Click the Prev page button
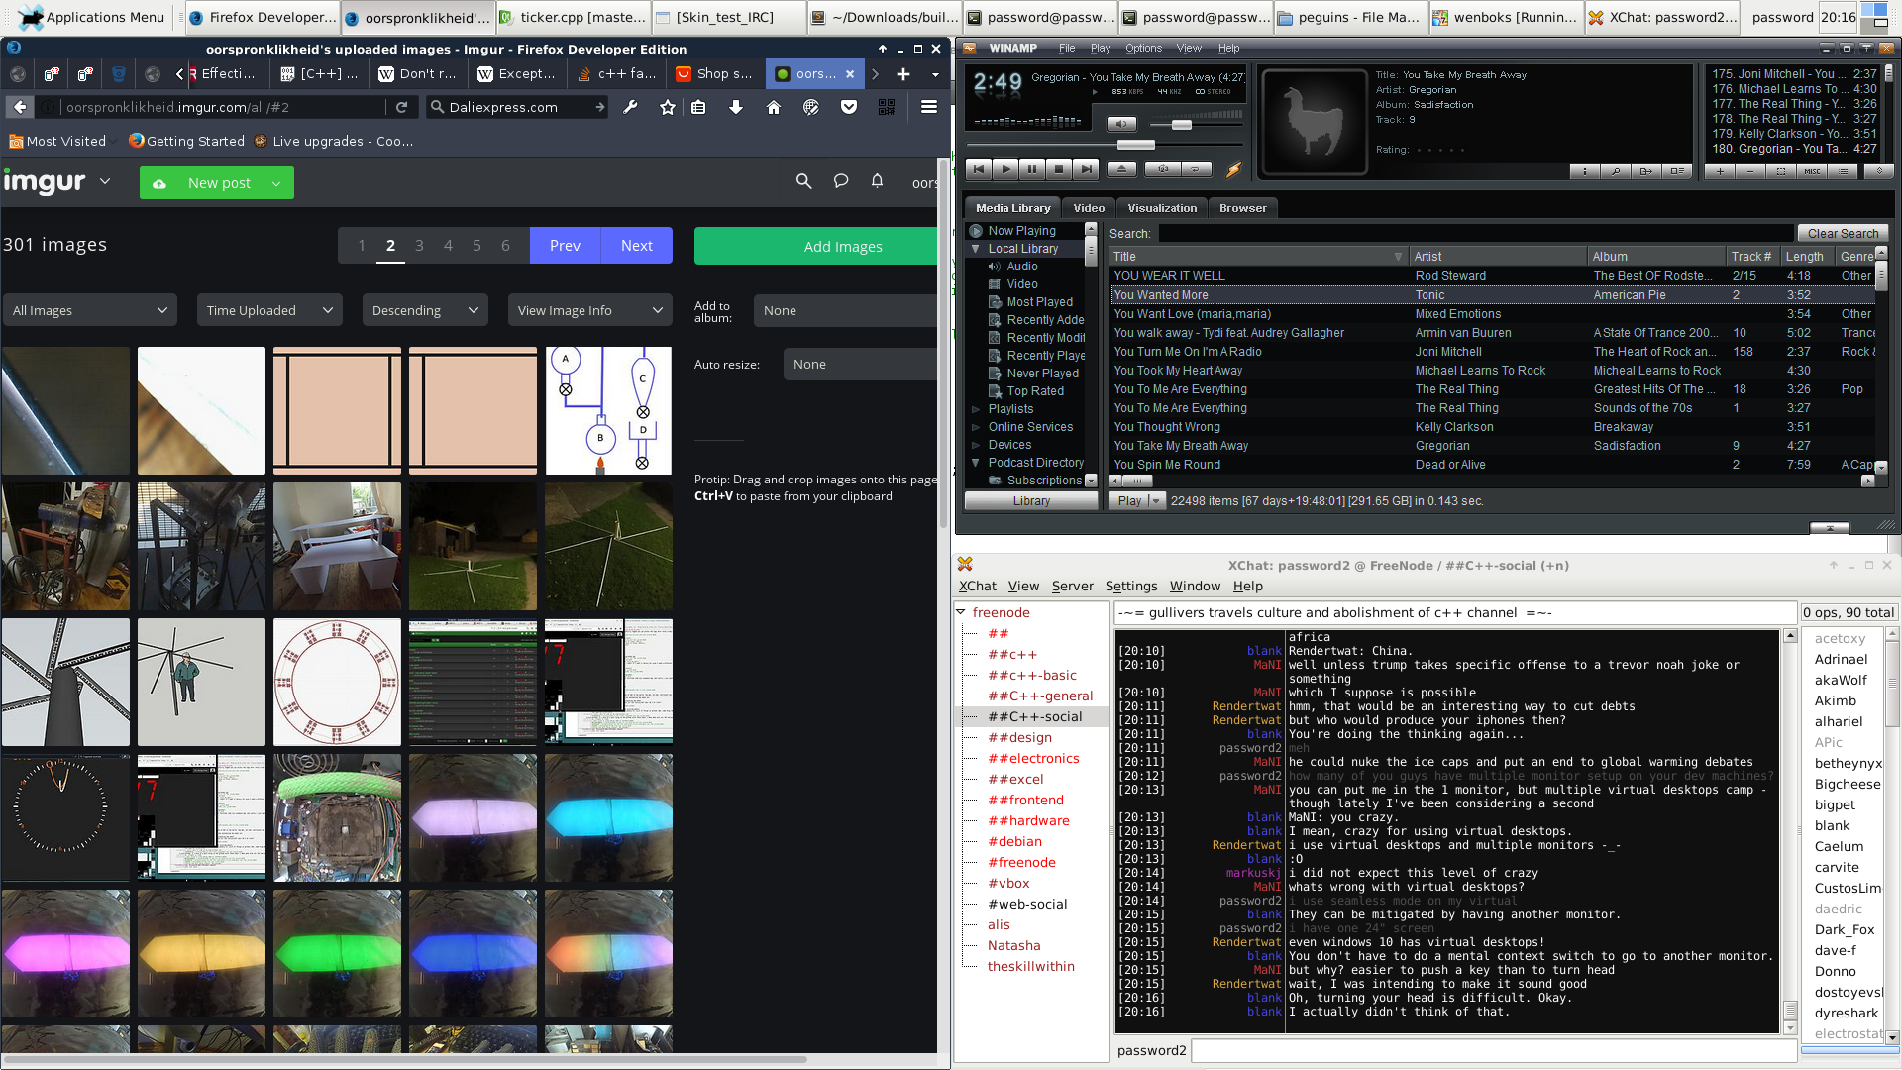The height and width of the screenshot is (1070, 1902). coord(565,246)
